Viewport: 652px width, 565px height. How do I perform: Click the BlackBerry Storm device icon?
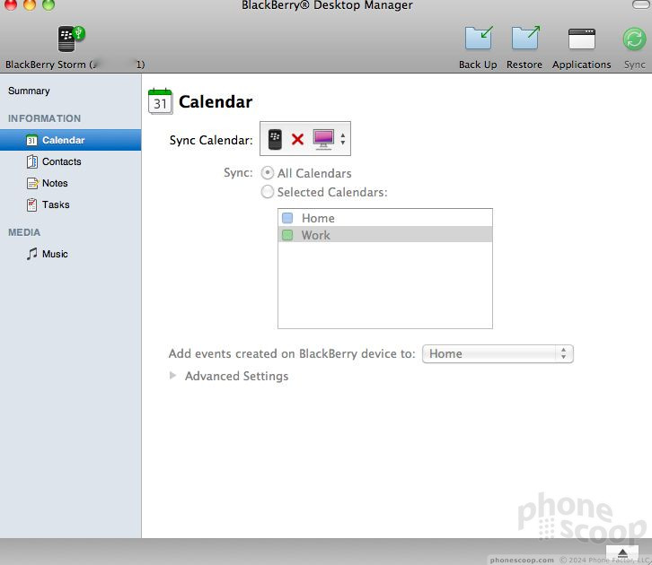[71, 39]
